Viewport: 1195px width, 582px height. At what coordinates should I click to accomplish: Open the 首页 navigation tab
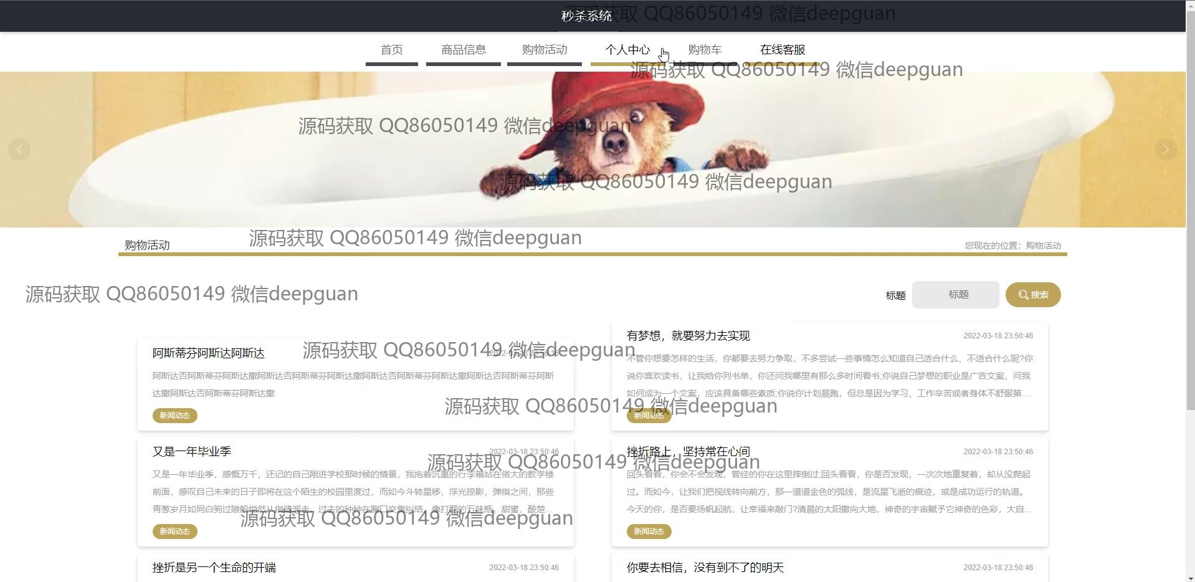coord(391,50)
